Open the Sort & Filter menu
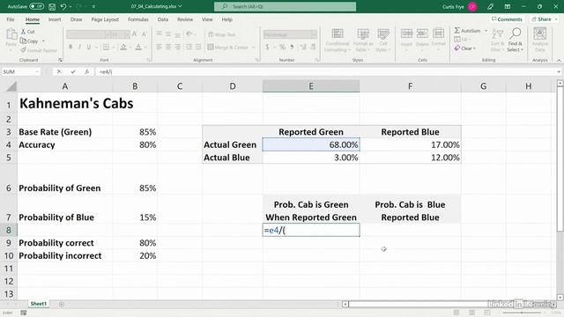The width and height of the screenshot is (564, 317). (x=497, y=41)
